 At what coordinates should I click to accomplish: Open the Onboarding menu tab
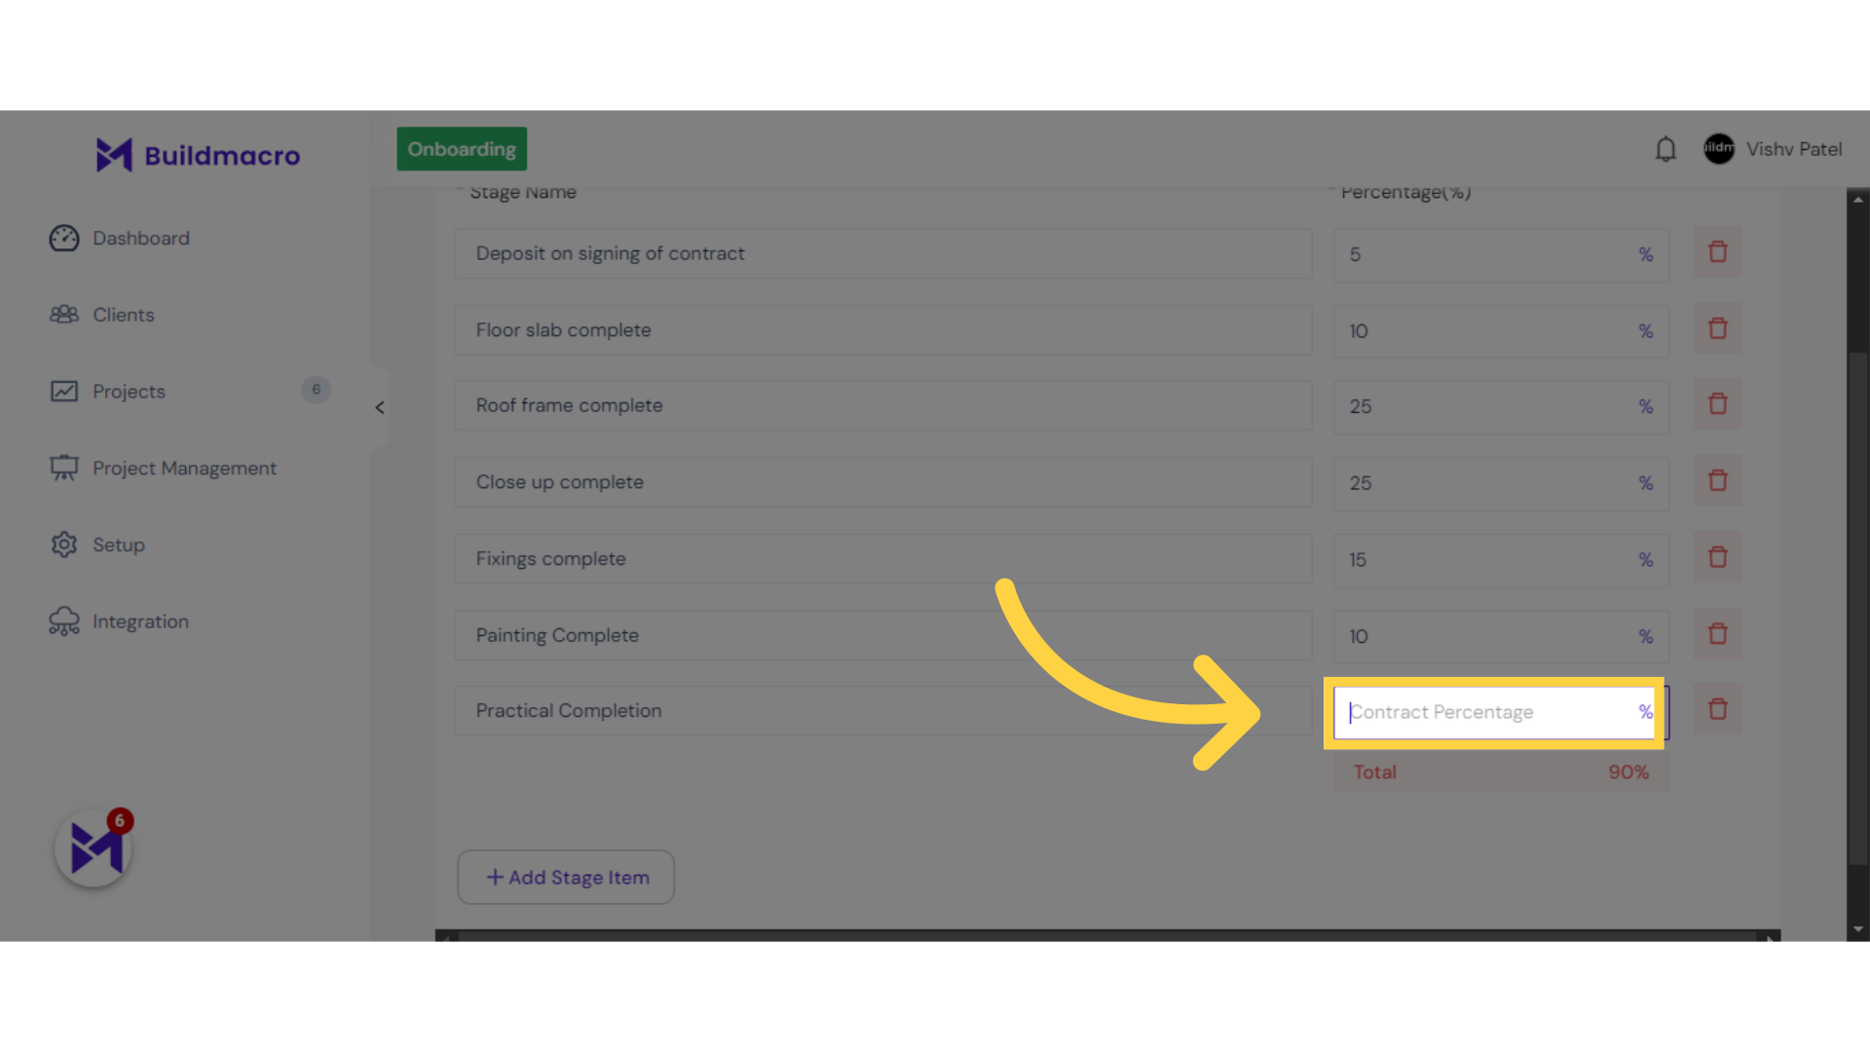coord(461,148)
